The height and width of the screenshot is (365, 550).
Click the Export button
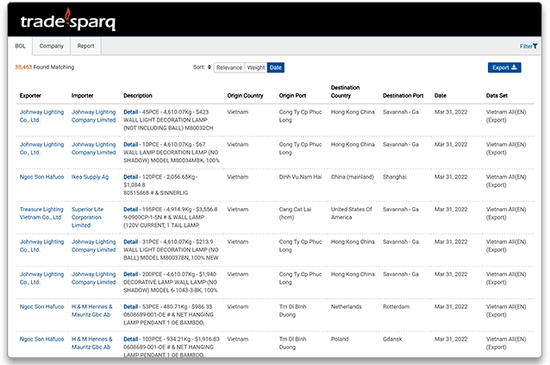coord(504,67)
